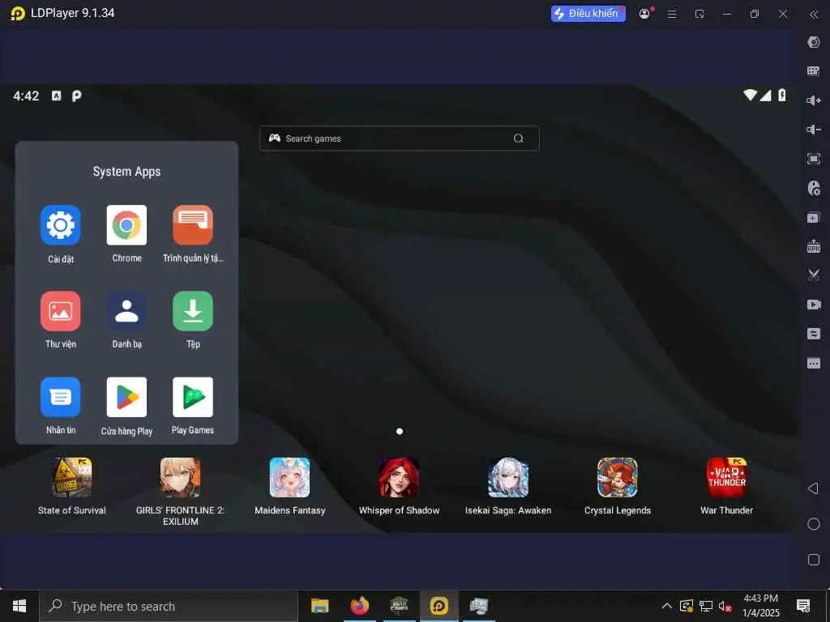830x622 pixels.
Task: Open the Thư viện gallery app
Action: coord(60,311)
